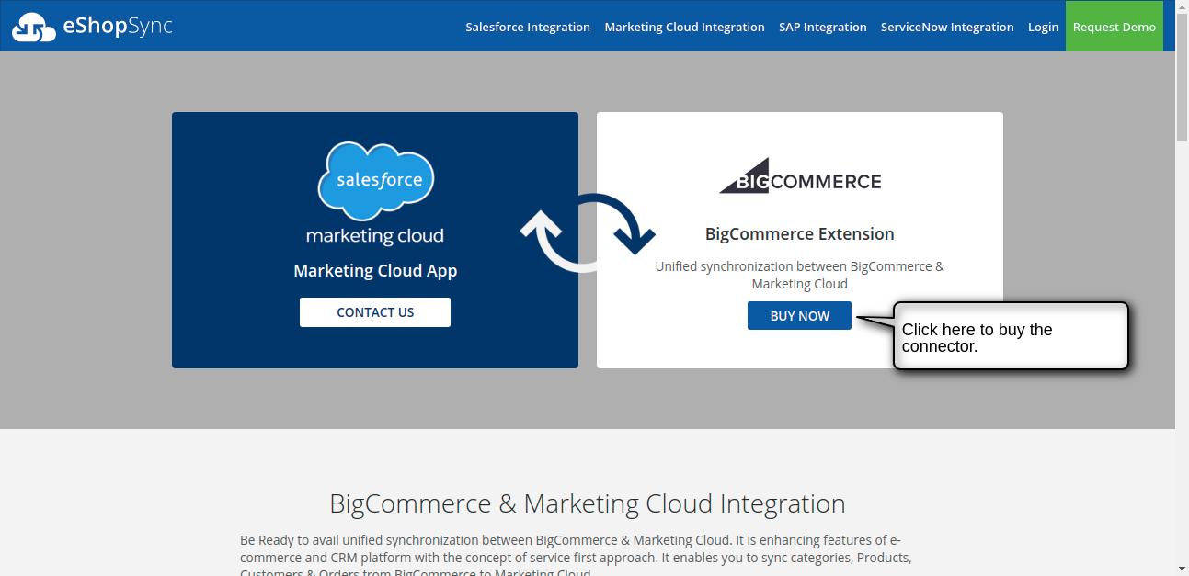This screenshot has height=576, width=1189.
Task: Open SAP Integration menu item
Action: pos(823,27)
